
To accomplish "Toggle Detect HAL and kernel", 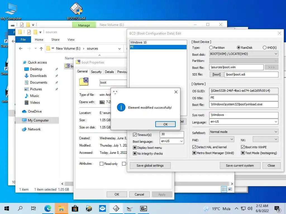I will click(194, 147).
